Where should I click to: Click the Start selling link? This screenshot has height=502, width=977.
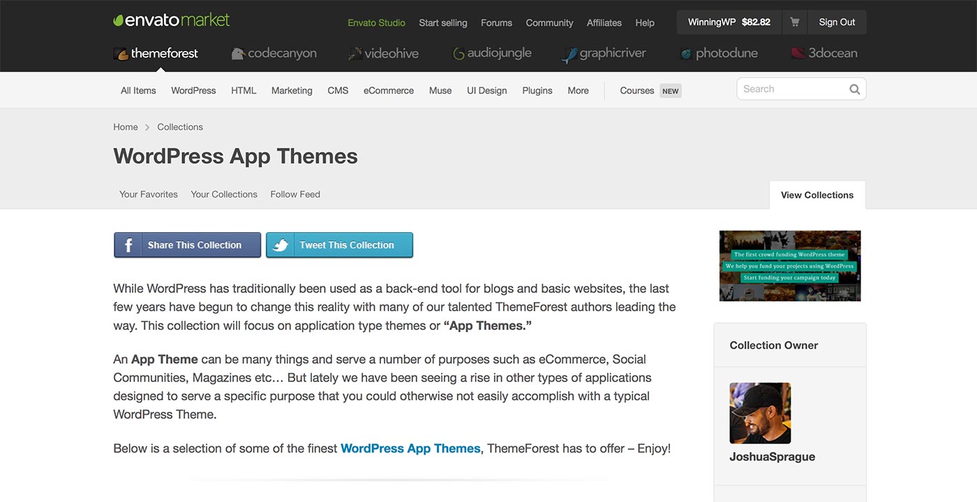pos(443,23)
